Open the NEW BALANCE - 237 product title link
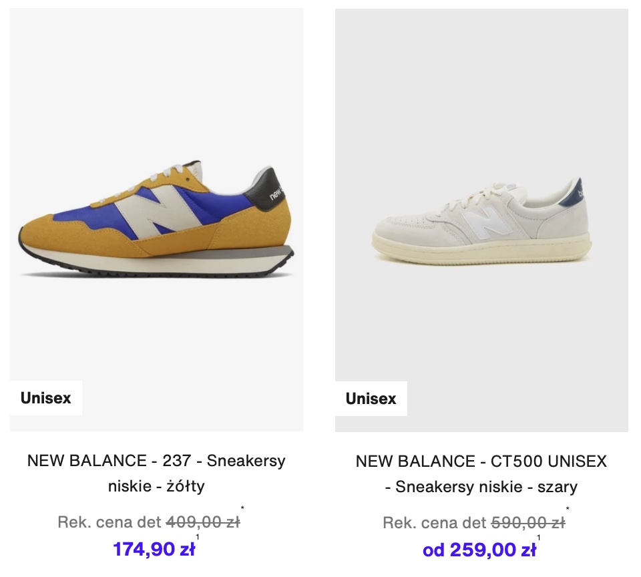The width and height of the screenshot is (641, 577). 156,473
